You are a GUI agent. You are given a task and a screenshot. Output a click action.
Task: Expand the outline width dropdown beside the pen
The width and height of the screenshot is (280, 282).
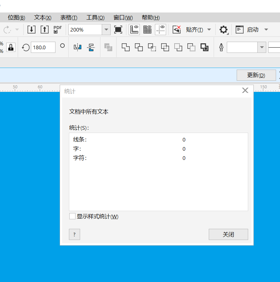pyautogui.click(x=262, y=47)
